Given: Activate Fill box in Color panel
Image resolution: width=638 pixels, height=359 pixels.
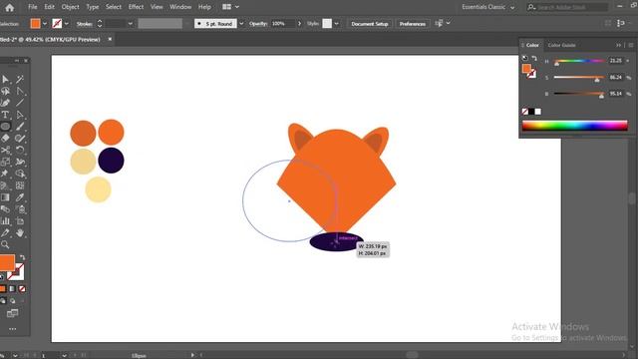Looking at the screenshot, I should click(x=527, y=69).
